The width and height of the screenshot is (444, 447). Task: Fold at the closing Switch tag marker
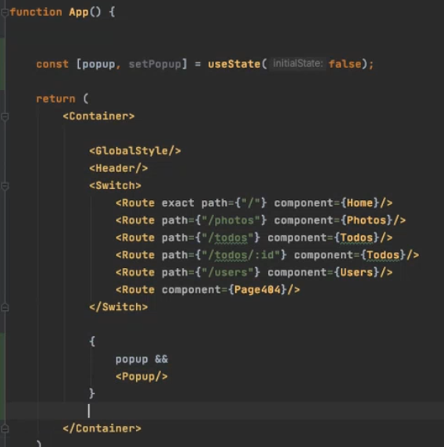click(x=5, y=308)
